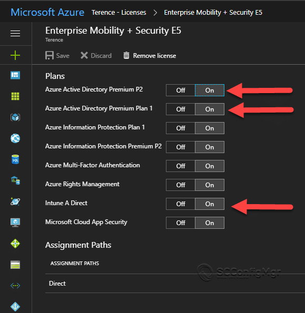This screenshot has width=305, height=313.
Task: Turn on Microsoft Cloud App Security
Action: coord(210,223)
